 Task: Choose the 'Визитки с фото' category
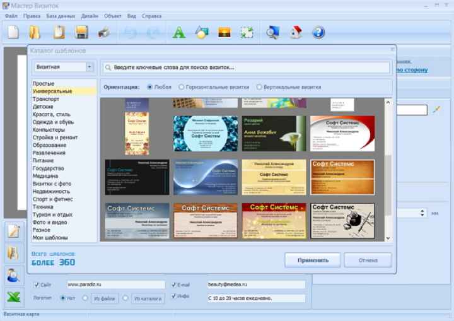point(52,184)
